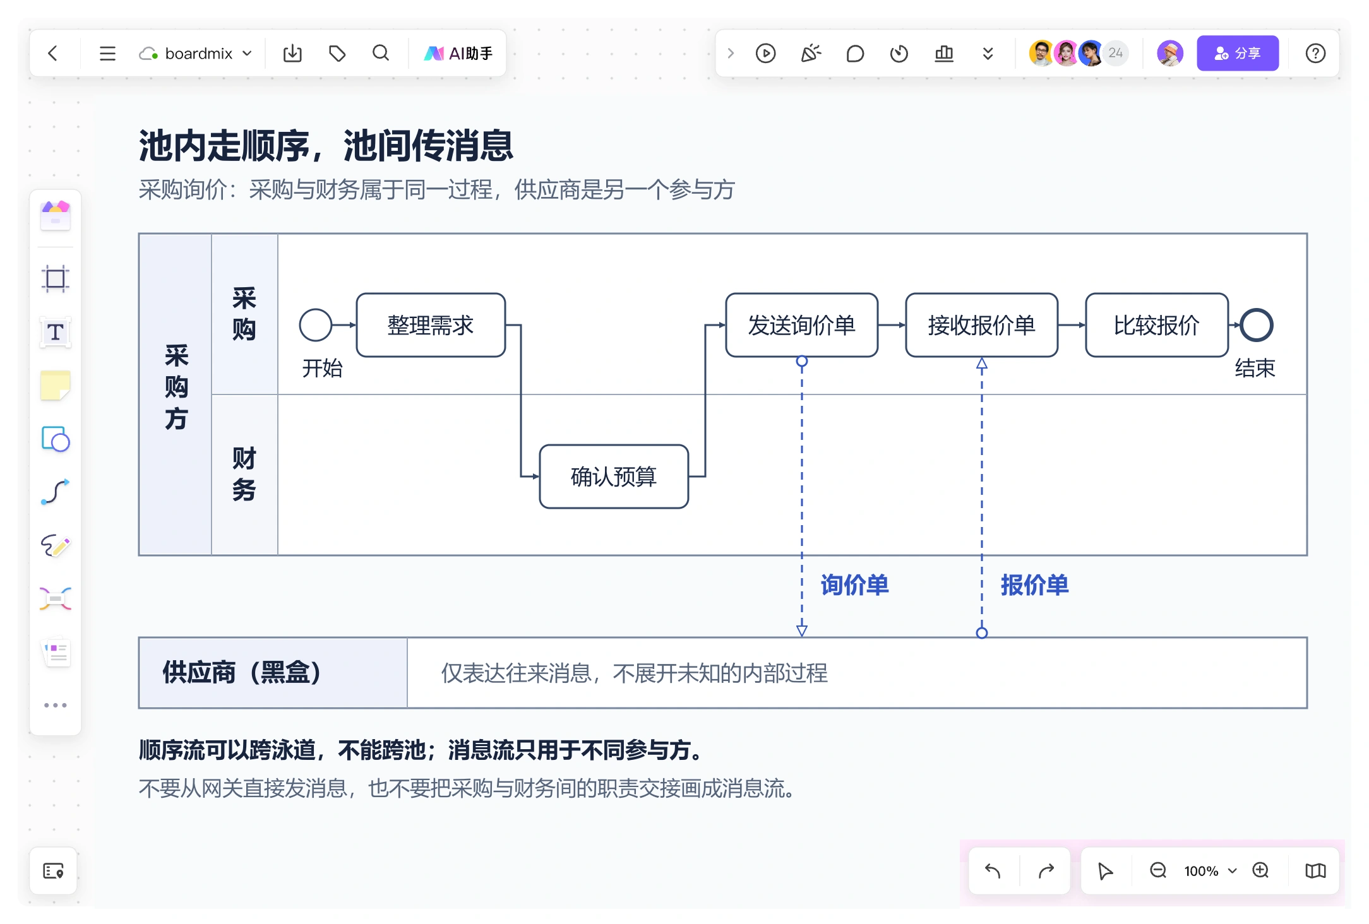
Task: Open the document card tool
Action: [56, 652]
